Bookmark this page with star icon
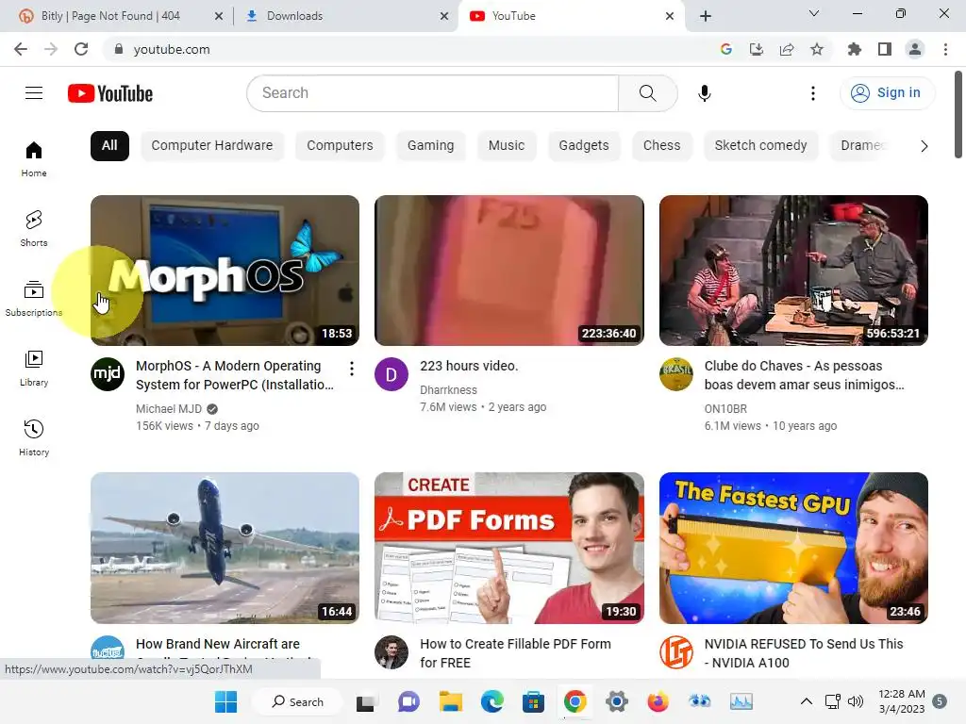Screen dimensions: 966x724 [x=817, y=49]
